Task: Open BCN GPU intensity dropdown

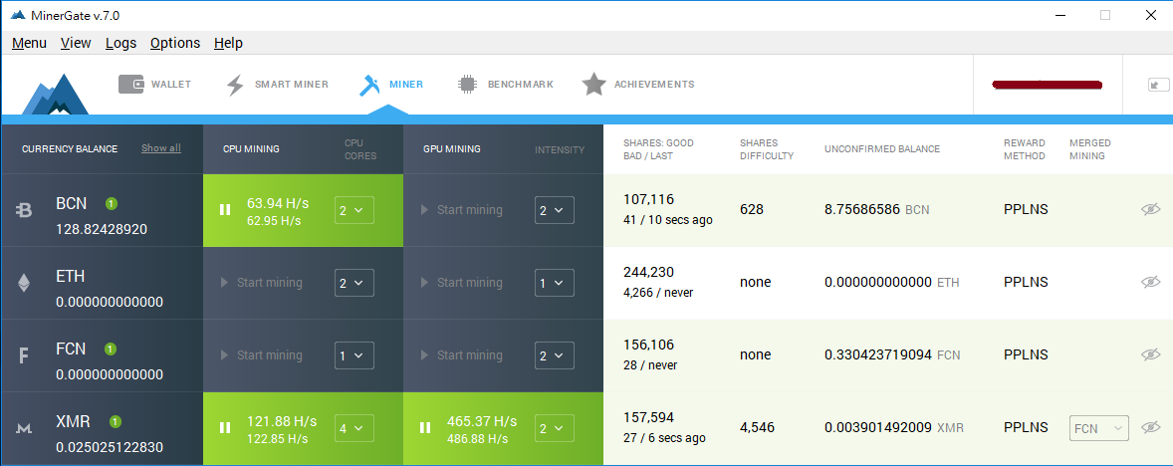Action: (x=555, y=210)
